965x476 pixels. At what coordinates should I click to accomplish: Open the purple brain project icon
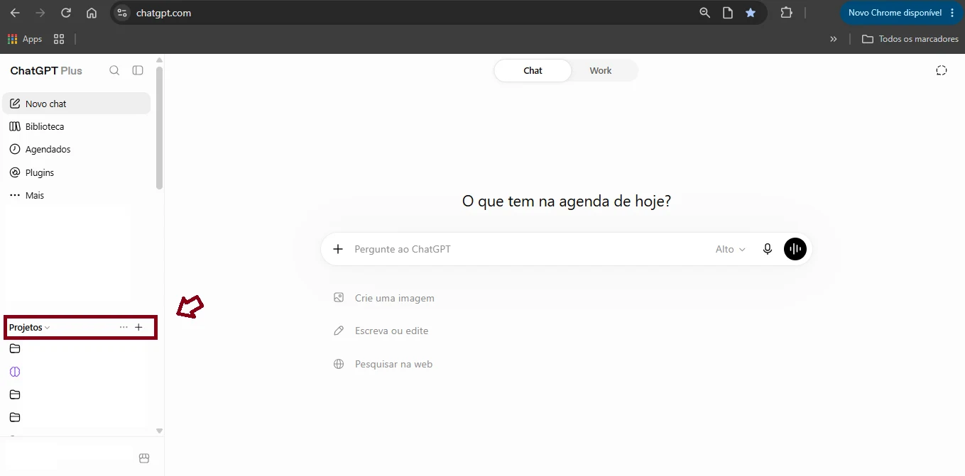tap(15, 372)
